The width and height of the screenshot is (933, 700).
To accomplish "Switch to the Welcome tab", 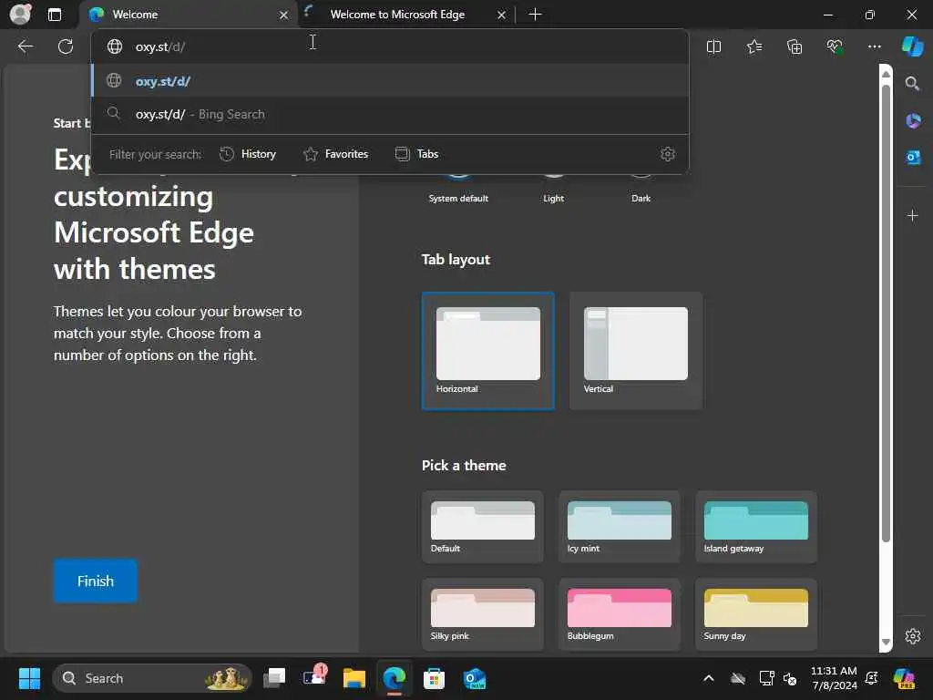I will click(x=188, y=15).
